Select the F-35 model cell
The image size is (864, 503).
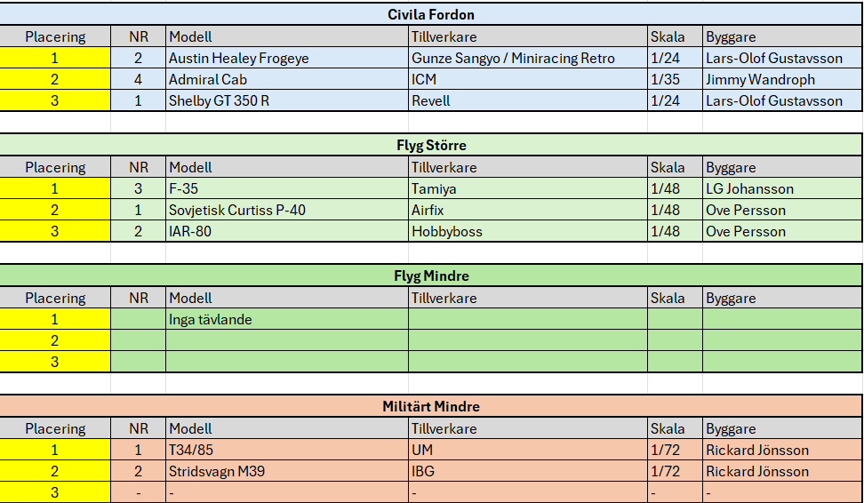tap(184, 188)
